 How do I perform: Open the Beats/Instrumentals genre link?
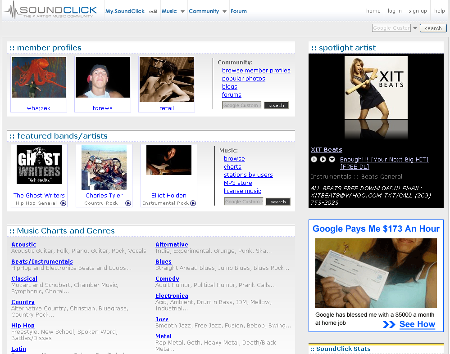pos(42,261)
